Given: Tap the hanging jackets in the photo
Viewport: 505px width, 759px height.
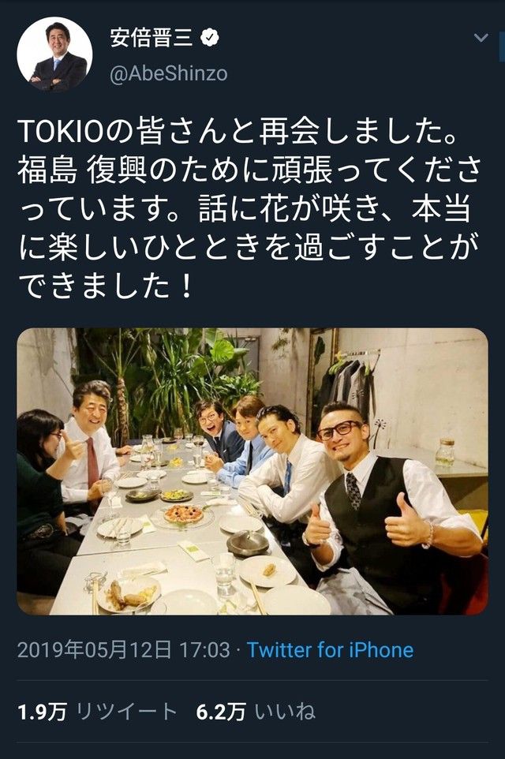Looking at the screenshot, I should click(x=348, y=383).
